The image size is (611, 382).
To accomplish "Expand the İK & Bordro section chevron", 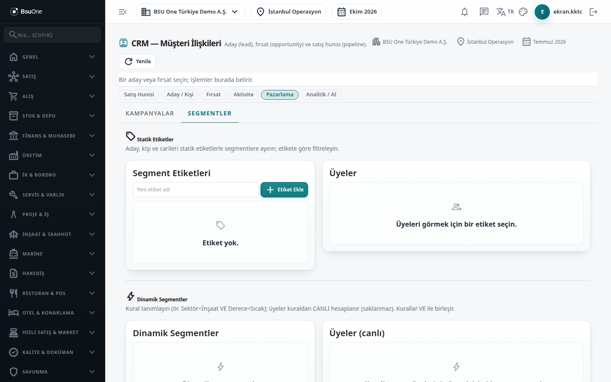I will (92, 175).
